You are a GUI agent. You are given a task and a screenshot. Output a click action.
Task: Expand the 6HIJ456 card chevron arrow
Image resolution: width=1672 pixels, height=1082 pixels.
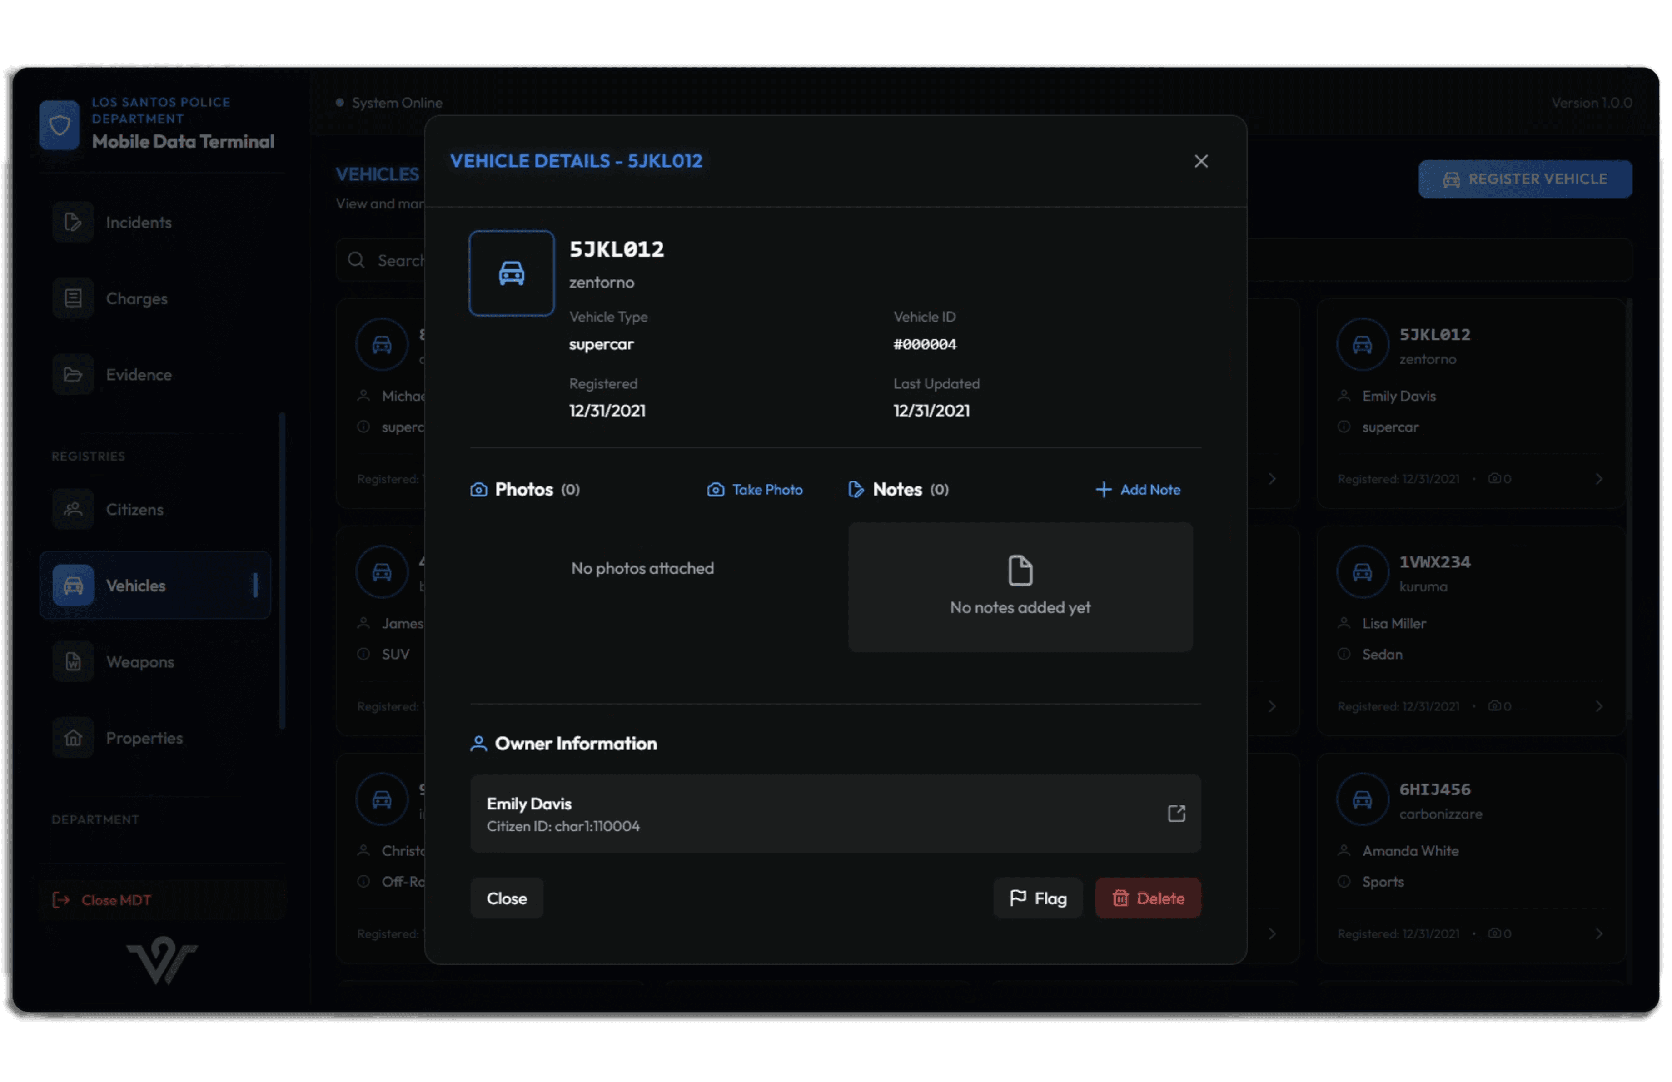[x=1598, y=934]
